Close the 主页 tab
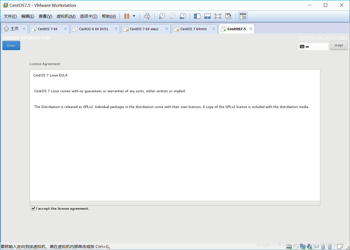 tap(24, 29)
